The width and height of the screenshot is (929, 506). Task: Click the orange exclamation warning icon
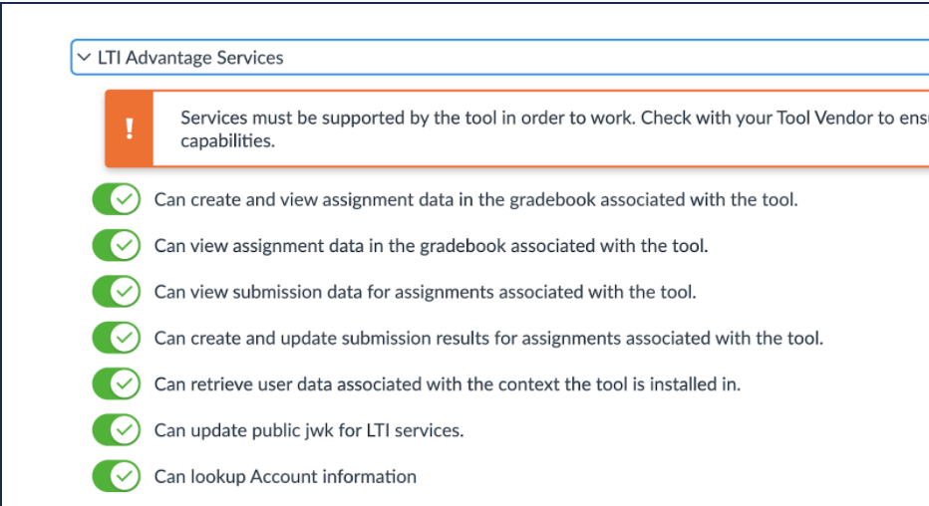(130, 129)
